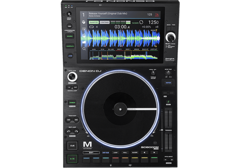Tap the Loop OUT hardware button

[75, 87]
